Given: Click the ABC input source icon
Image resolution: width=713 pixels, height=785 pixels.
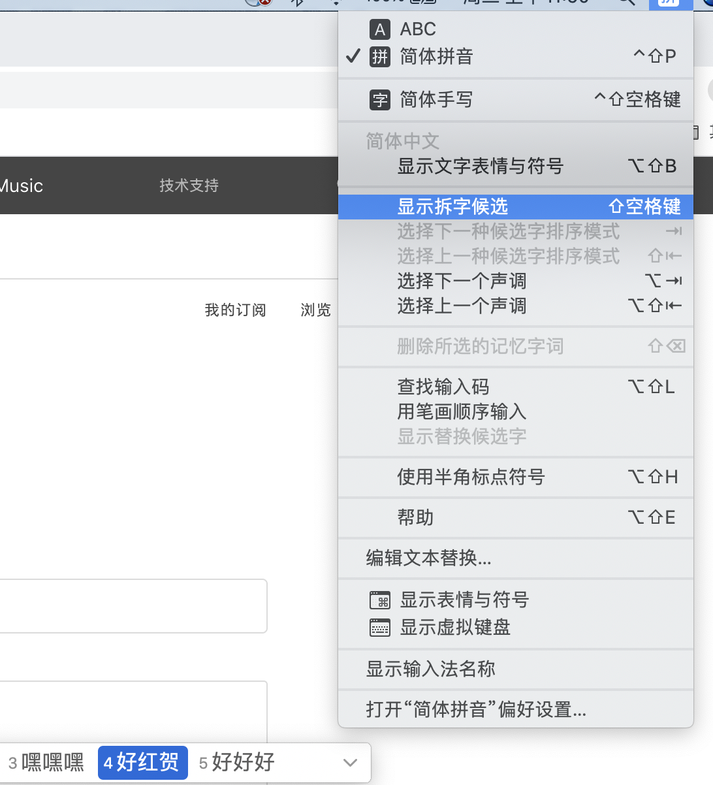Looking at the screenshot, I should [379, 29].
